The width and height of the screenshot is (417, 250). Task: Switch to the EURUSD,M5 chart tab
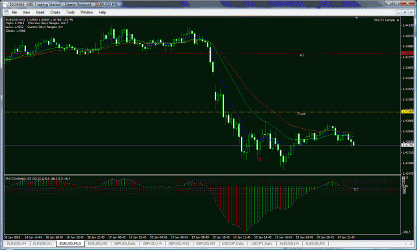[x=97, y=243]
